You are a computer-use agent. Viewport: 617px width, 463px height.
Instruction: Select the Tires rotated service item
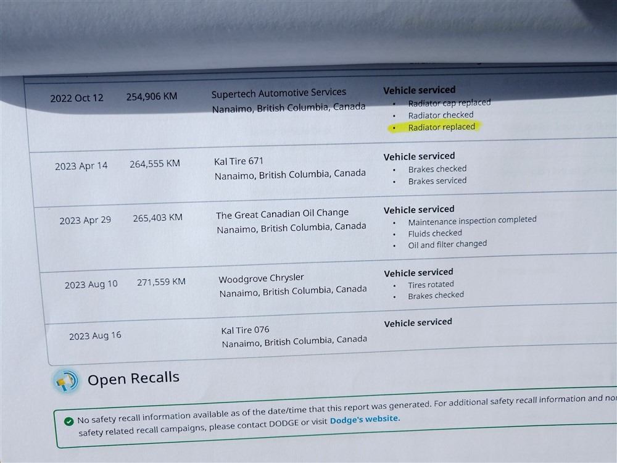(430, 285)
